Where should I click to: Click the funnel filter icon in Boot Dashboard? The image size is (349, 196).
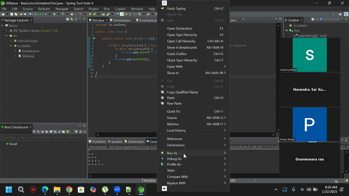tap(76, 132)
